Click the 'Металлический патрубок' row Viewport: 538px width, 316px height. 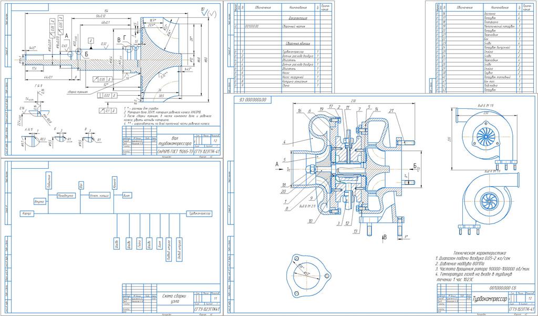[501, 26]
